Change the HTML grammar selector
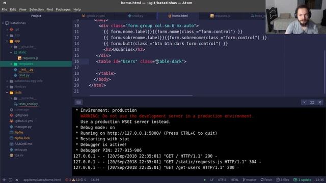326x183 pixels. tap(234, 180)
